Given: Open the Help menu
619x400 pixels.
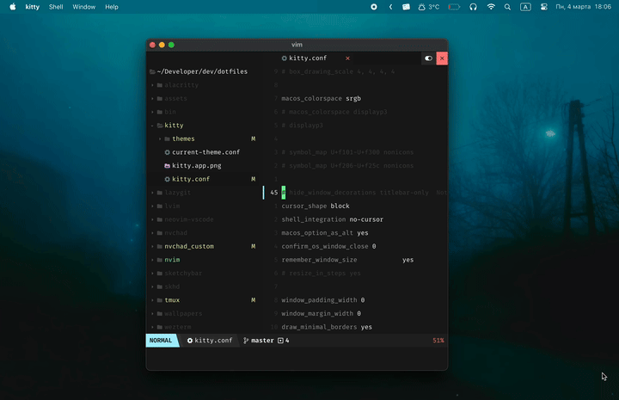Looking at the screenshot, I should tap(111, 7).
